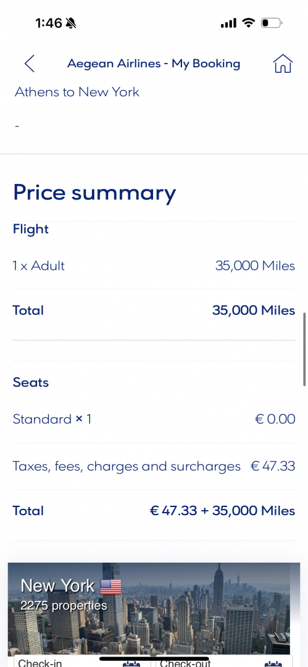The width and height of the screenshot is (308, 667).
Task: Open the Check-in calendar icon
Action: point(131,663)
